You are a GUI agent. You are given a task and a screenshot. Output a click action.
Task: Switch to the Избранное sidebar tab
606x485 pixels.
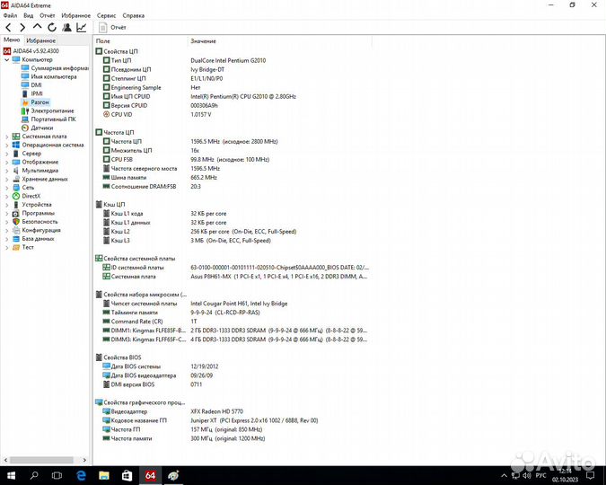(40, 40)
